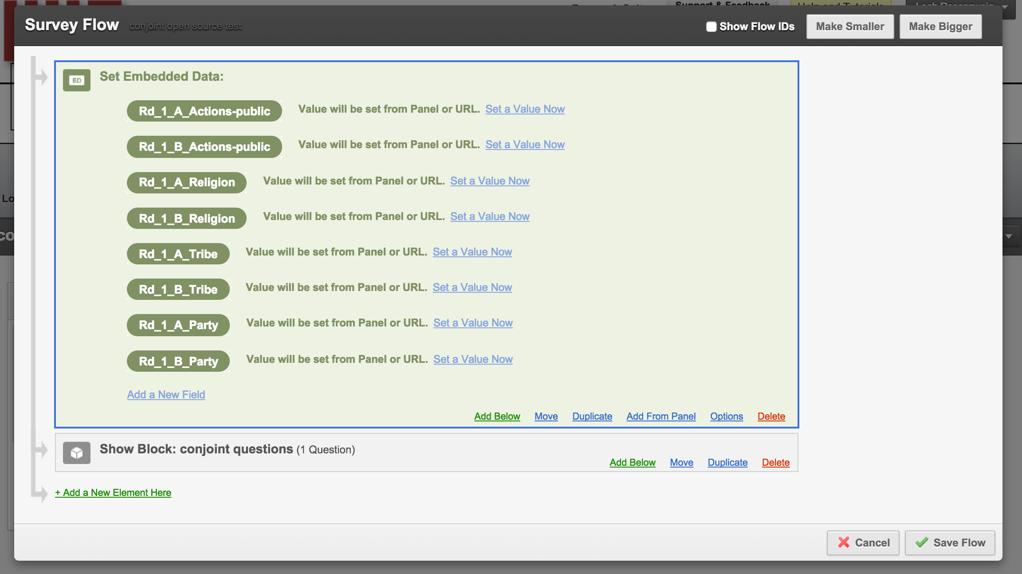Click Add From Panel link
The image size is (1022, 574).
point(661,416)
